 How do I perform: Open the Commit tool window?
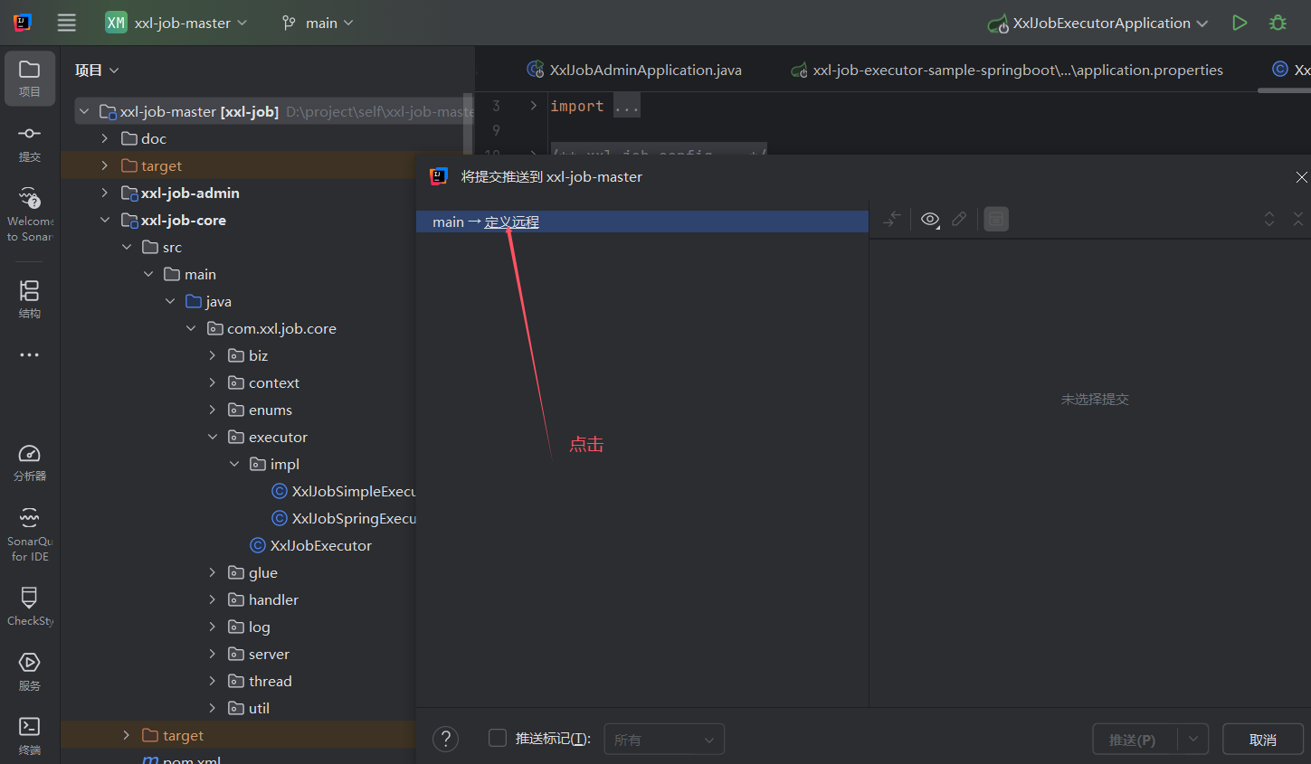[29, 143]
